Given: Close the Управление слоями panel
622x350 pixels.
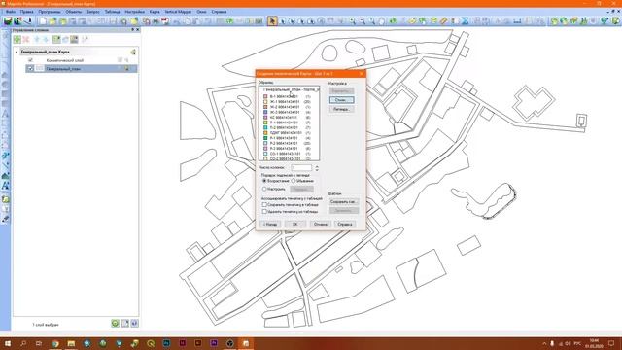Looking at the screenshot, I should [x=138, y=30].
